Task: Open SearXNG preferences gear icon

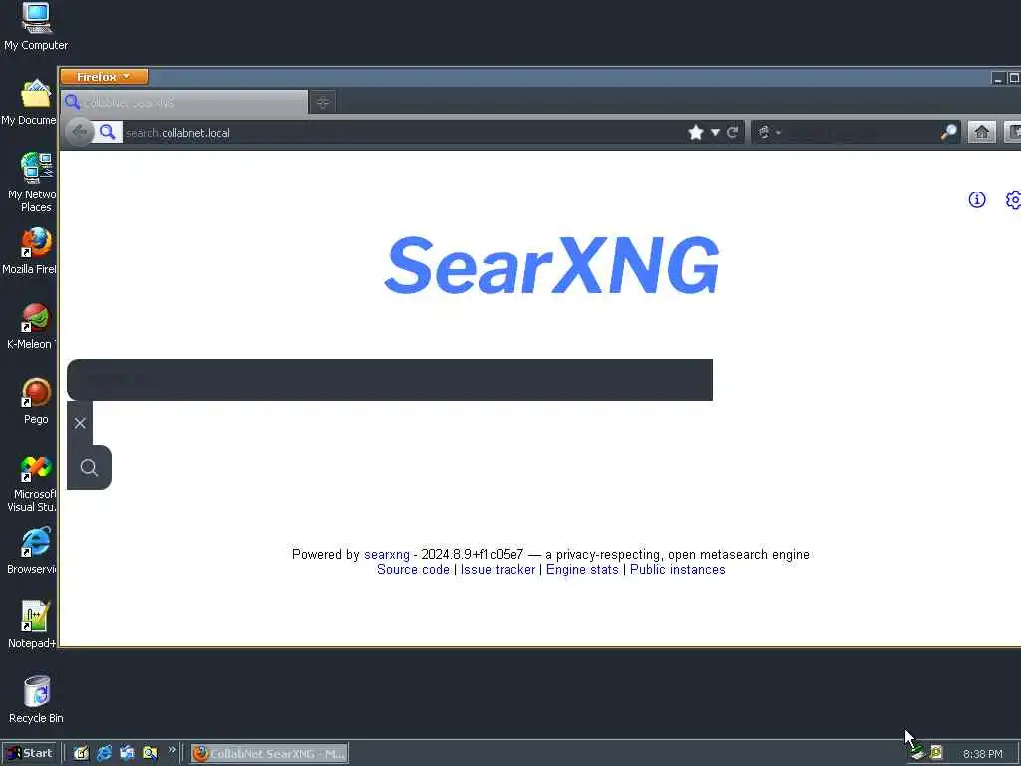Action: [1013, 199]
